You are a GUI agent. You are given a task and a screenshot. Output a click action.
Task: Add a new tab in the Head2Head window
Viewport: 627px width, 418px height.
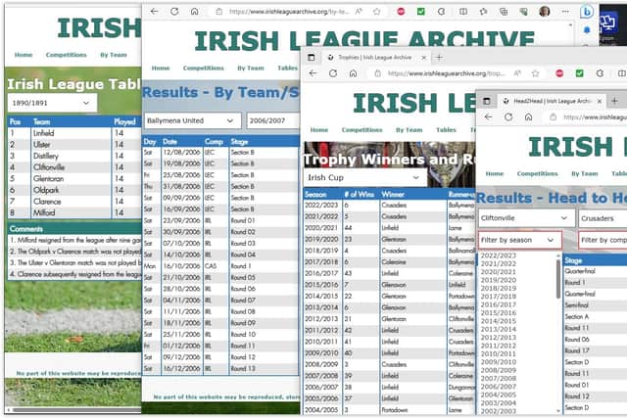(614, 101)
